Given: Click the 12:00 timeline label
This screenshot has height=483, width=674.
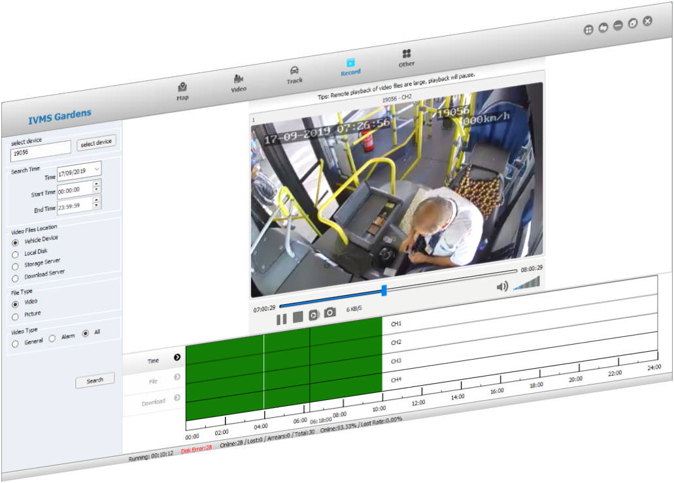Looking at the screenshot, I should [418, 403].
